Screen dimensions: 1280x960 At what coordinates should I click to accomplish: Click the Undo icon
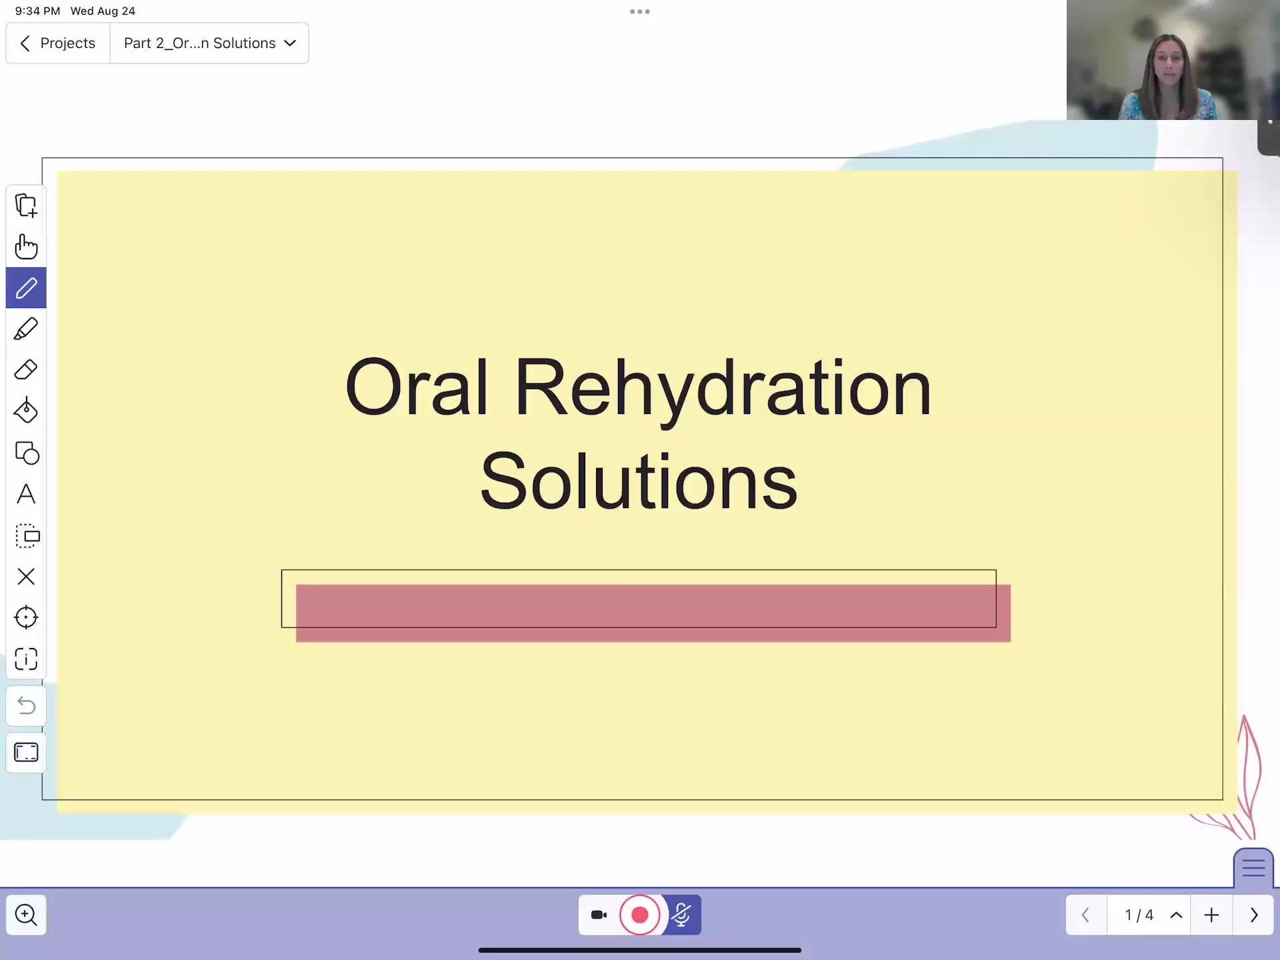coord(26,705)
